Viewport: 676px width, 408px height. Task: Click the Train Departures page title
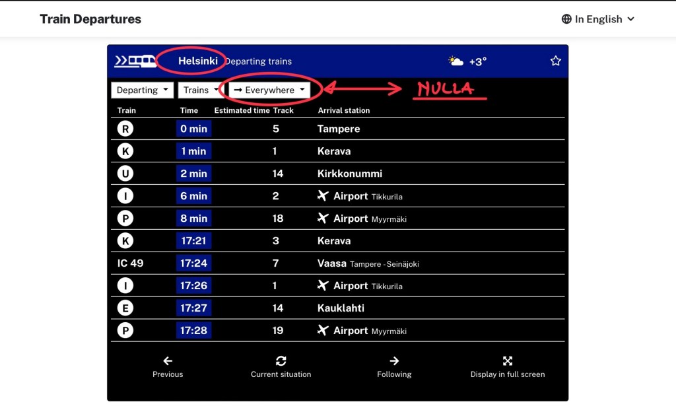(x=90, y=19)
